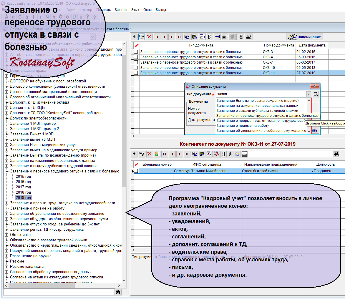The height and width of the screenshot is (299, 345).
Task: Open the Администратор menu
Action: tap(79, 10)
